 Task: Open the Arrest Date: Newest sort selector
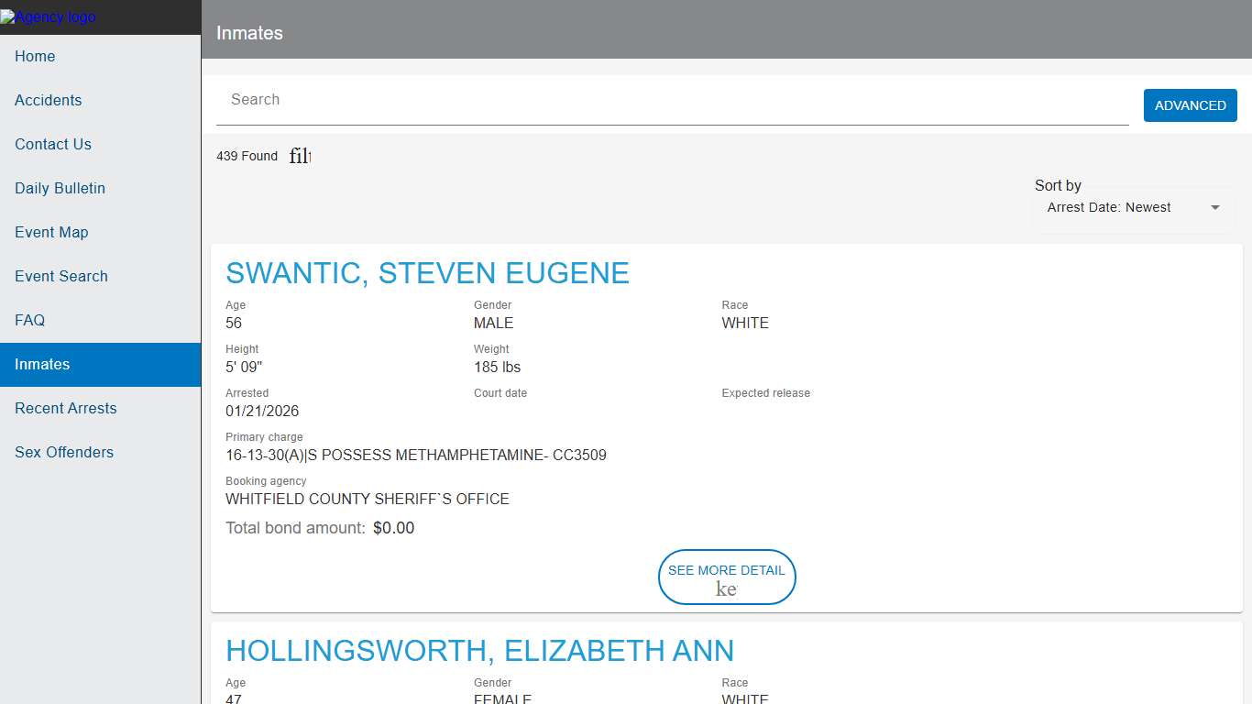1109,207
